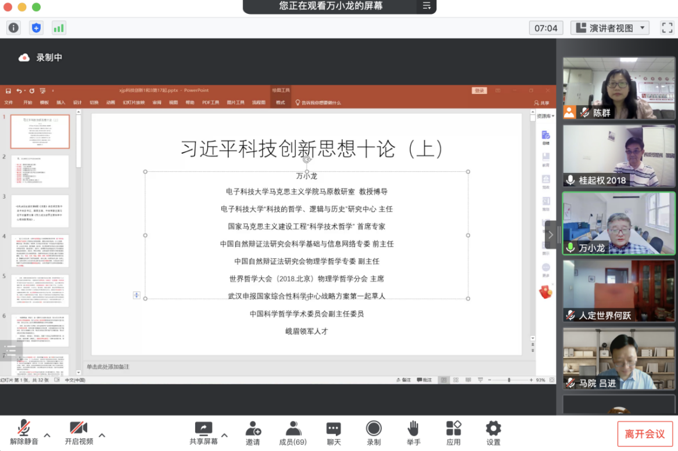678x451 pixels.
Task: Expand the audio options arrow
Action: click(x=48, y=435)
